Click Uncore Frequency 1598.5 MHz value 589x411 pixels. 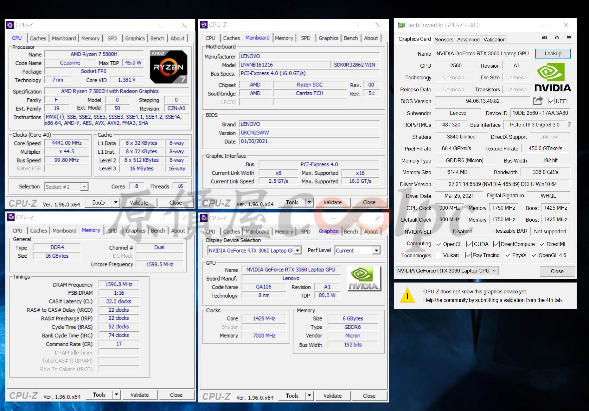coord(160,264)
